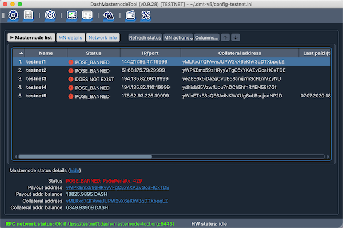The image size is (343, 228).
Task: Click last paid value 07.07.2020
Action: pyautogui.click(x=316, y=96)
